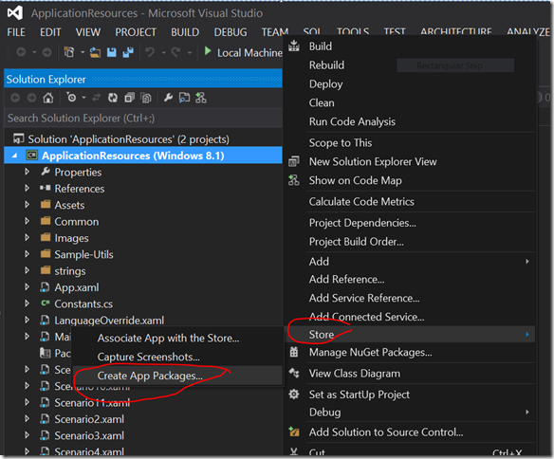Screen dimensions: 554x459
Task: Select Constants.cs file
Action: pyautogui.click(x=83, y=303)
